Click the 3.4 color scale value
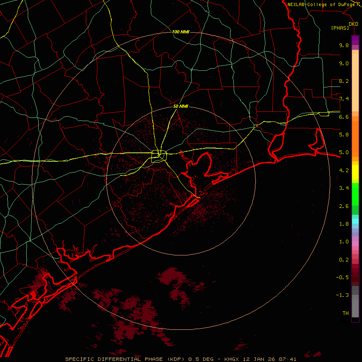The width and height of the screenshot is (362, 362). coord(344,188)
